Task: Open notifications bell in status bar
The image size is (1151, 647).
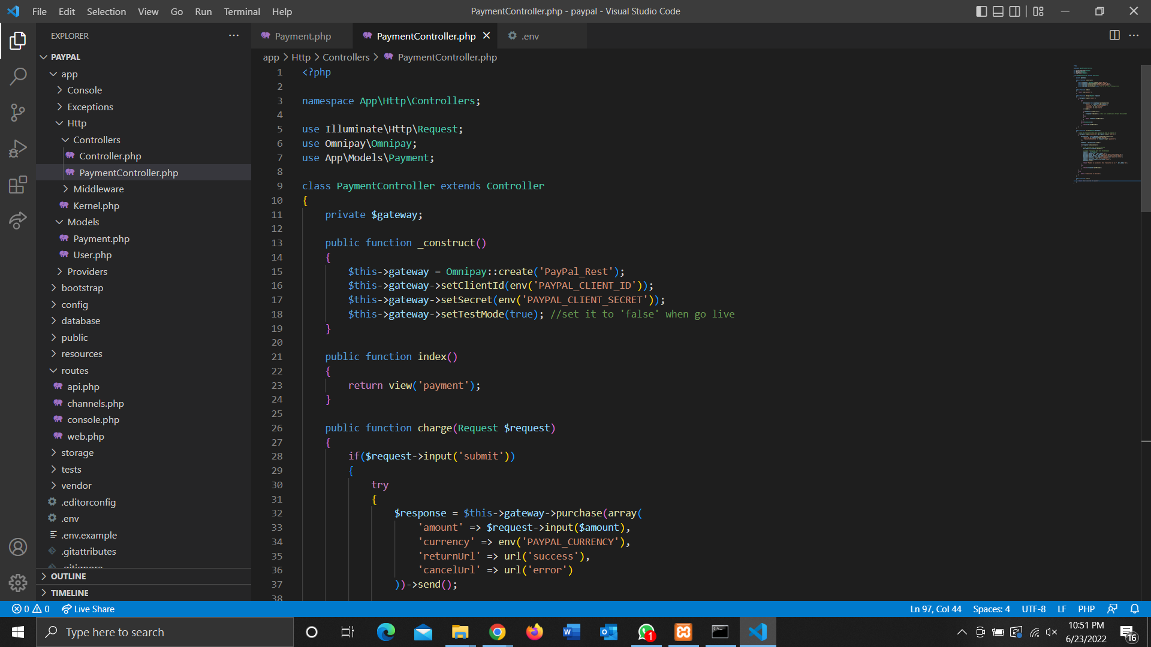Action: pyautogui.click(x=1134, y=609)
